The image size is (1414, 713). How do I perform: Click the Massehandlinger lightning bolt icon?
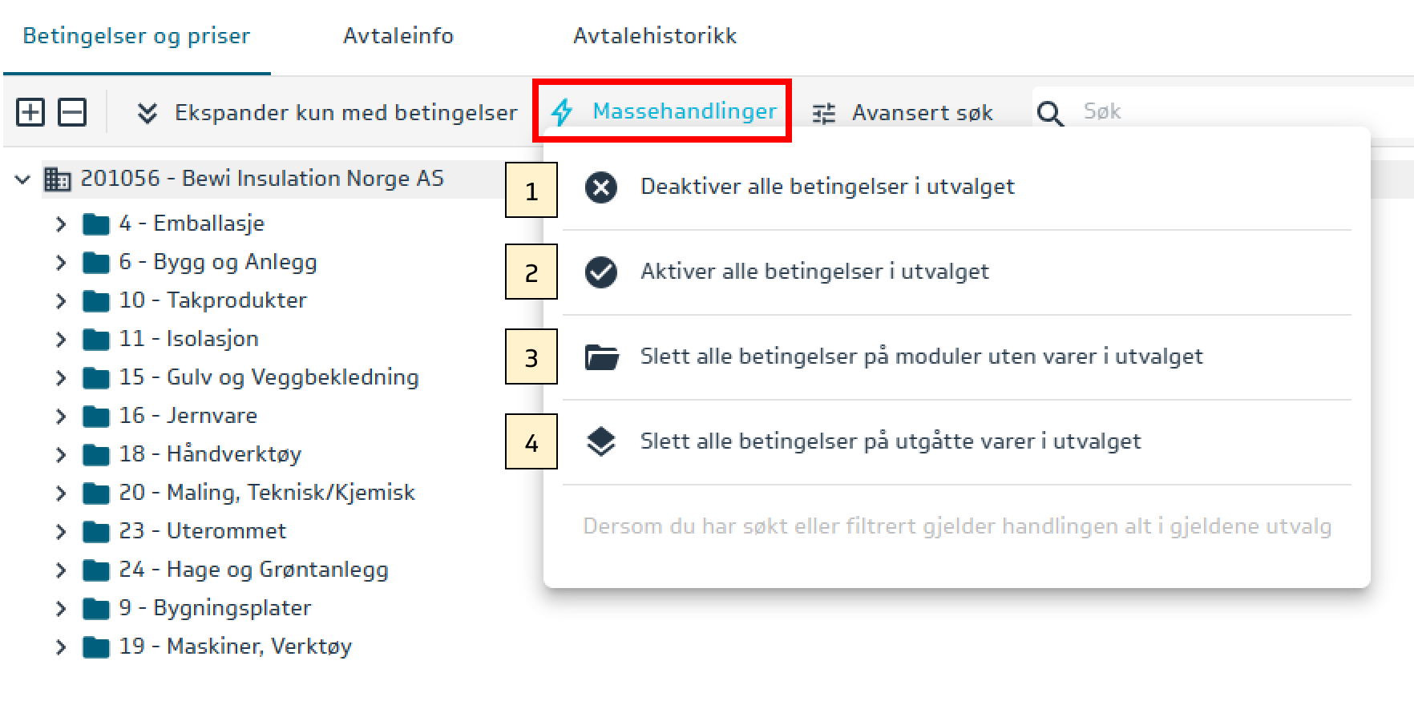coord(563,112)
